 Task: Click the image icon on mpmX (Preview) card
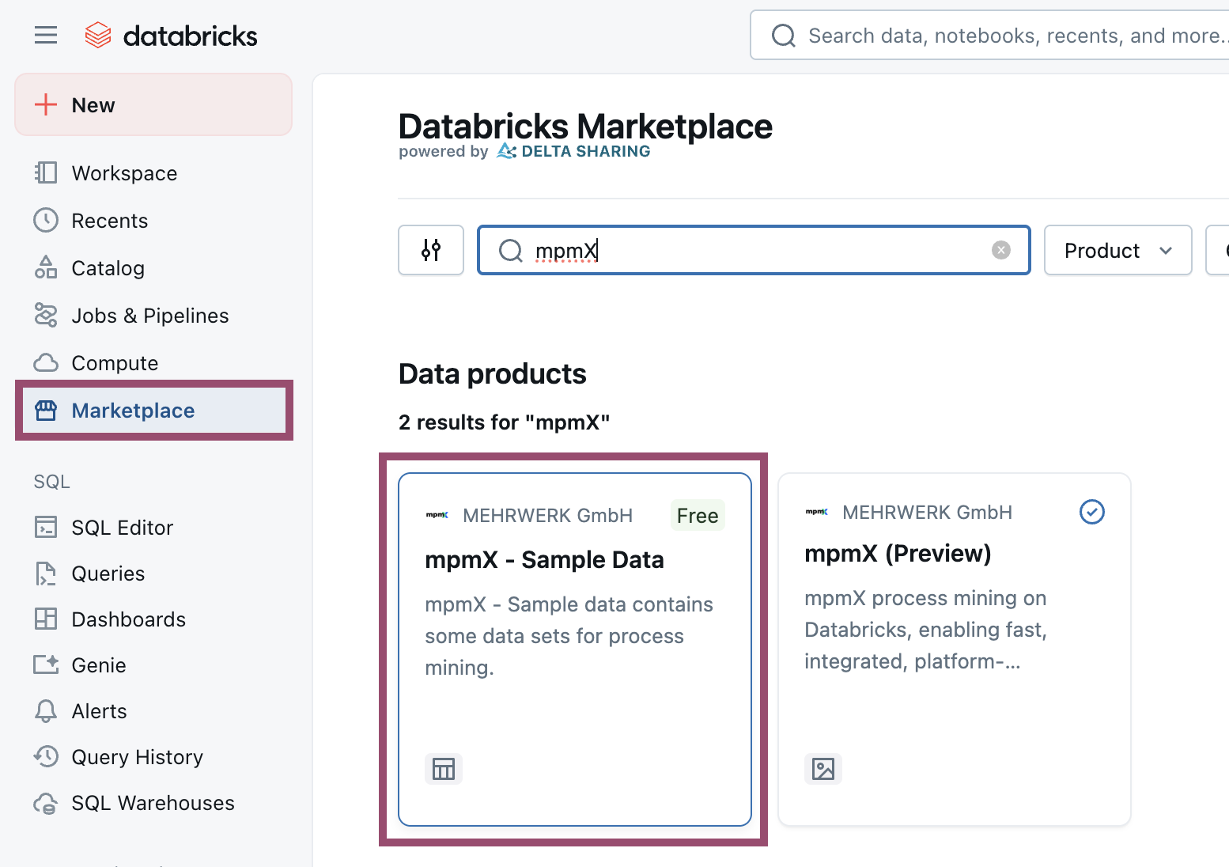click(x=823, y=769)
